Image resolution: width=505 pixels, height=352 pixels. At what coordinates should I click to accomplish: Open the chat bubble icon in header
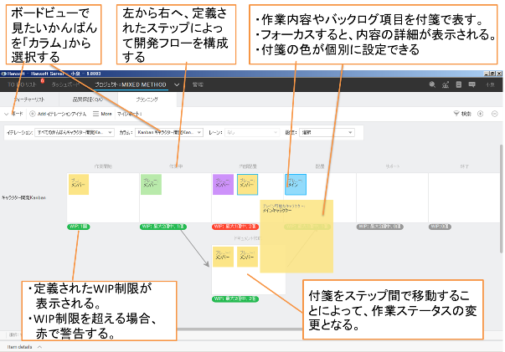pos(472,84)
